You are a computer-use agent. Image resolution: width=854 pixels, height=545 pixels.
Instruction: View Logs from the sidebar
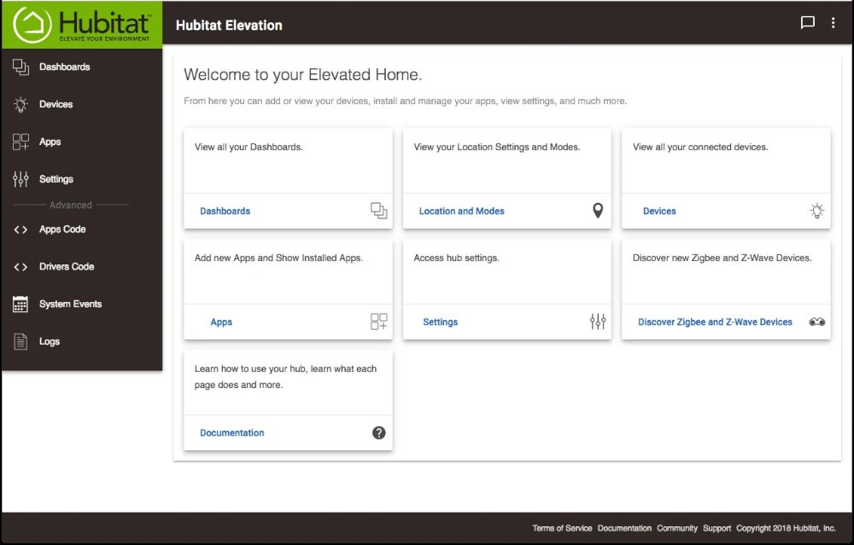(50, 342)
